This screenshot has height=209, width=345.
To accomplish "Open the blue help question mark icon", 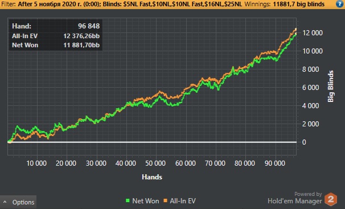I will point(340,4).
